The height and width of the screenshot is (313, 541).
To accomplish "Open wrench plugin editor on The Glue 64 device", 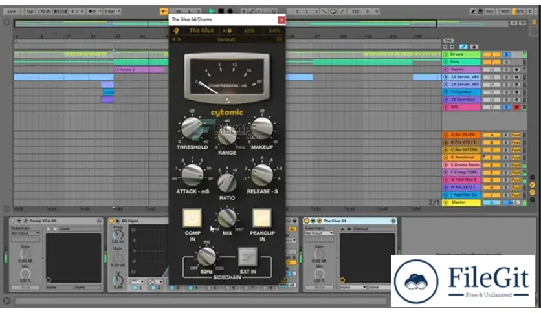I will (x=319, y=221).
